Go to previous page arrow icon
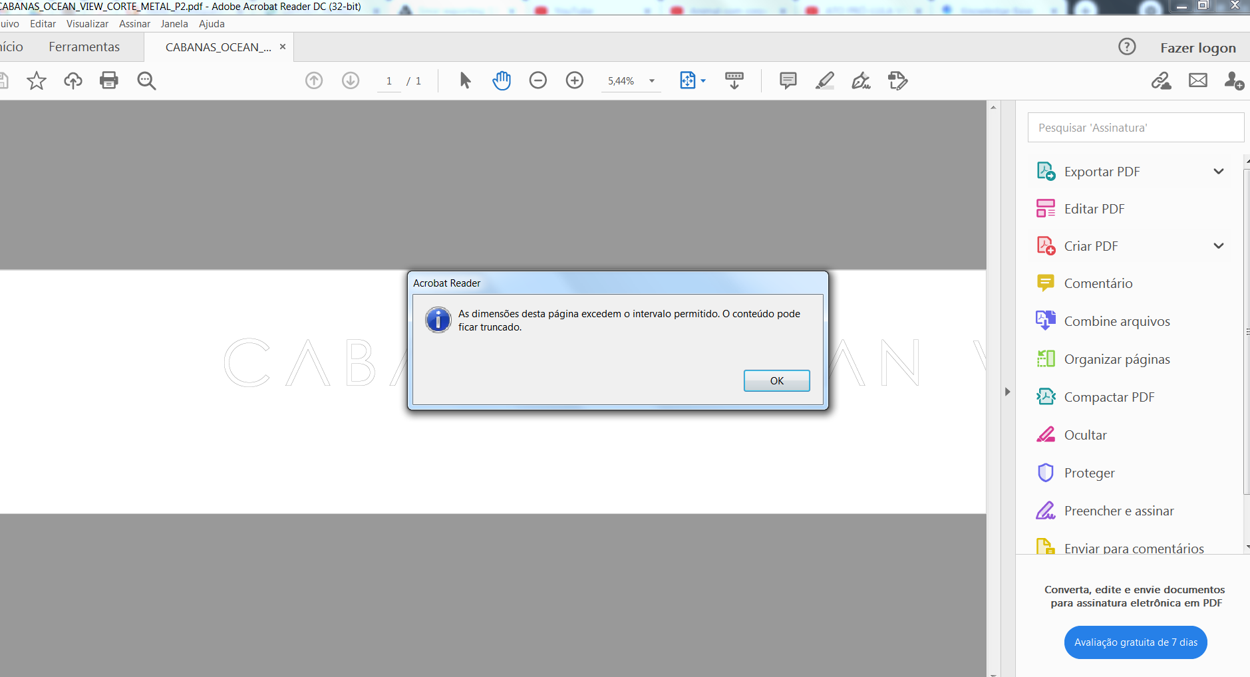Screen dimensions: 1250x677 pos(314,80)
